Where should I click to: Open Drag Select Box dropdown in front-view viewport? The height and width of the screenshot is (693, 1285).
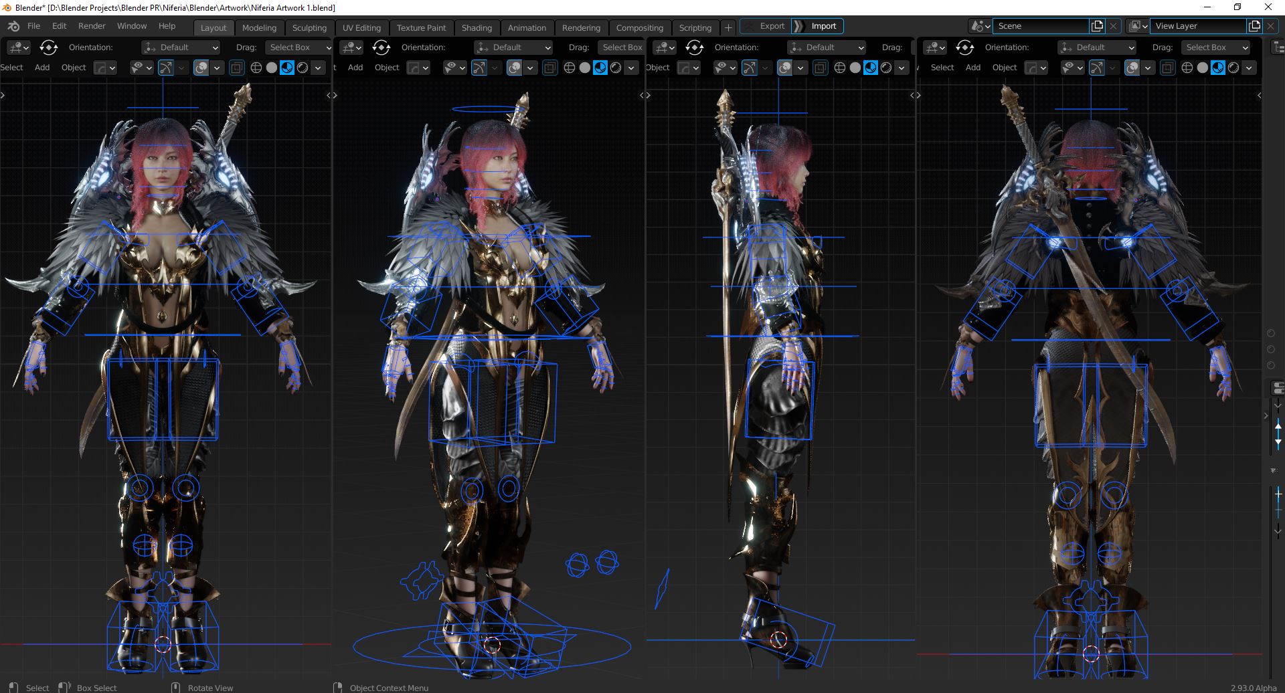click(x=298, y=47)
